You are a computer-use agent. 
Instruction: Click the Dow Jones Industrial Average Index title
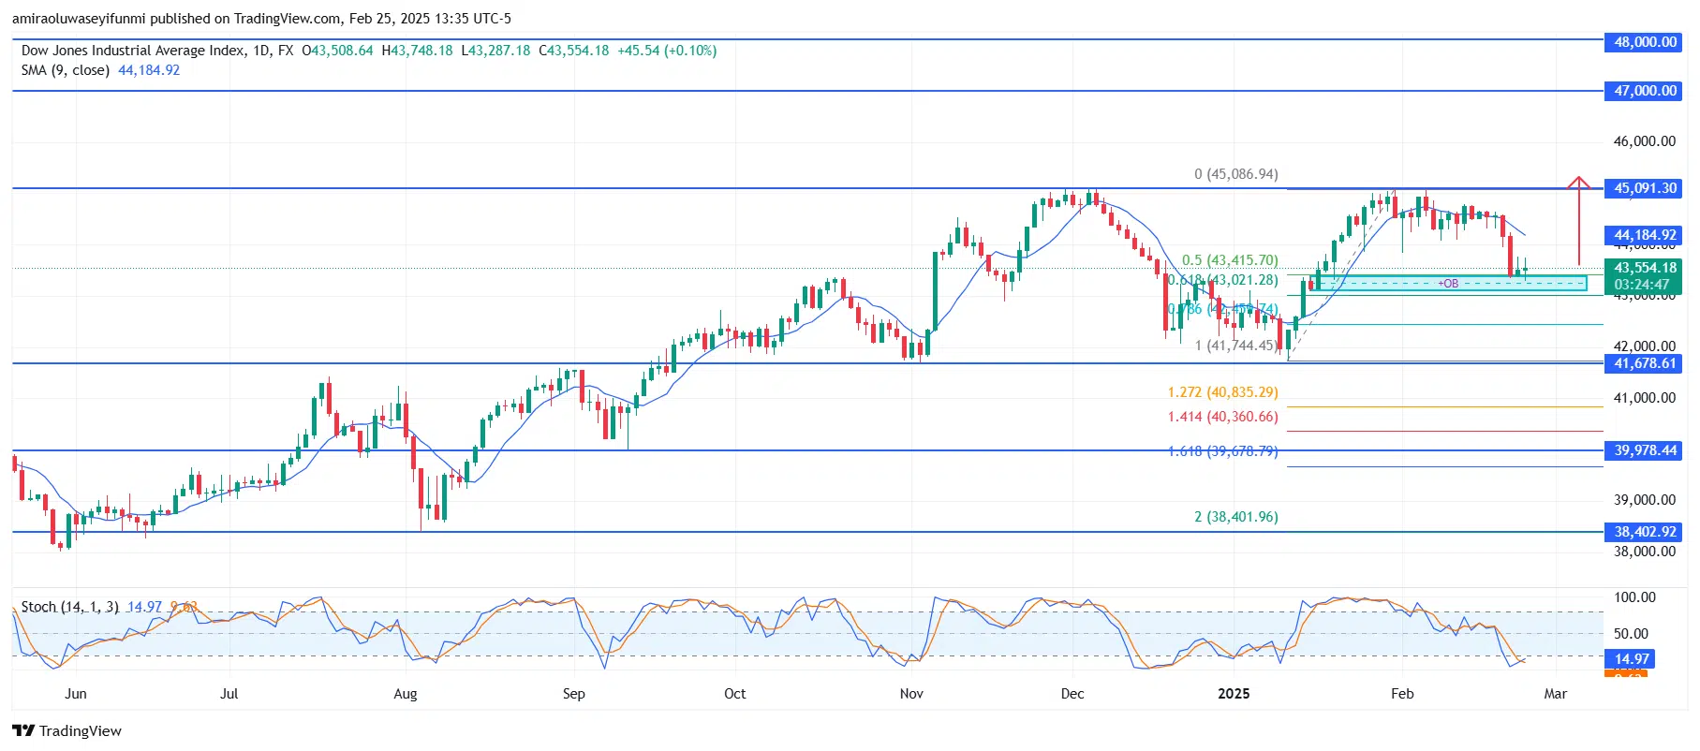coord(133,51)
